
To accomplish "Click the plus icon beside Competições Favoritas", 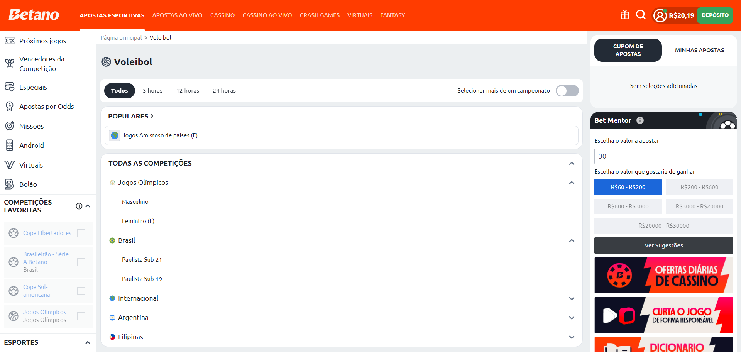I will [x=79, y=206].
